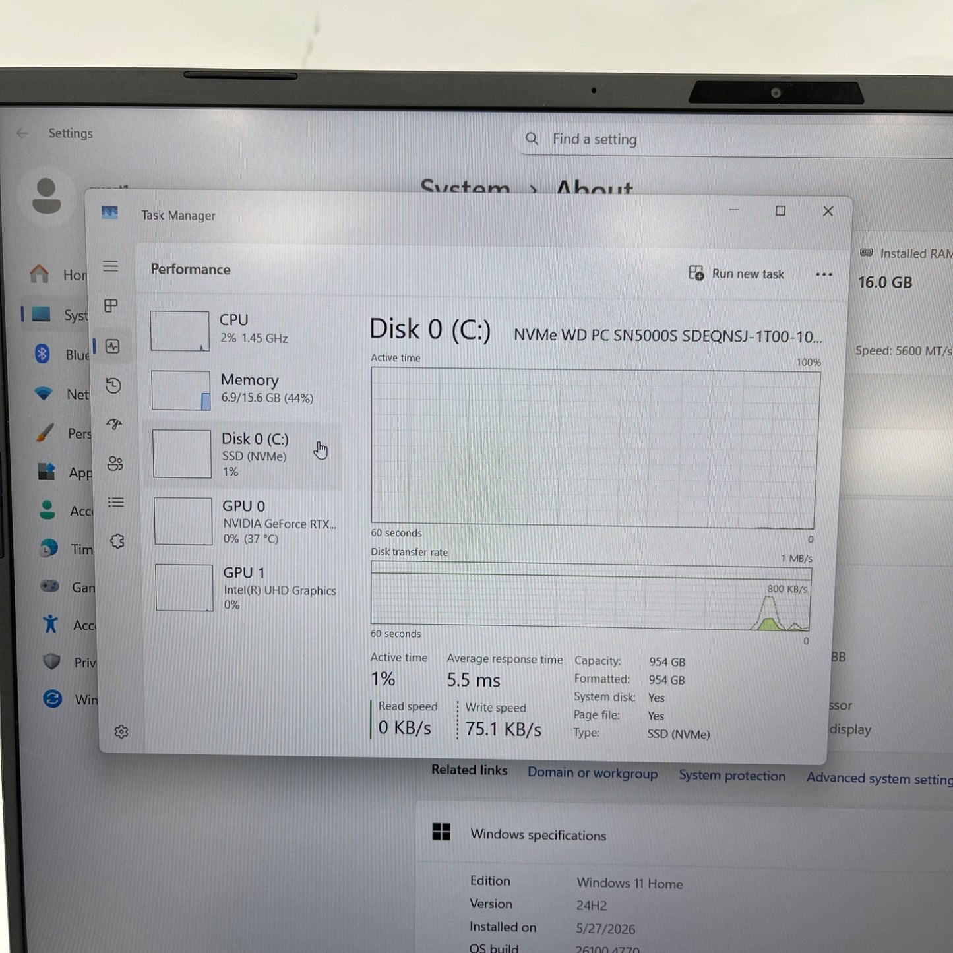Click the Capacity 954 GB value
Viewport: 953px width, 953px height.
tap(667, 661)
